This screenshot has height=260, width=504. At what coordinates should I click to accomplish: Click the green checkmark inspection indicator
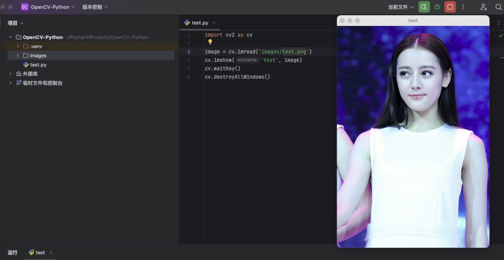(x=501, y=35)
